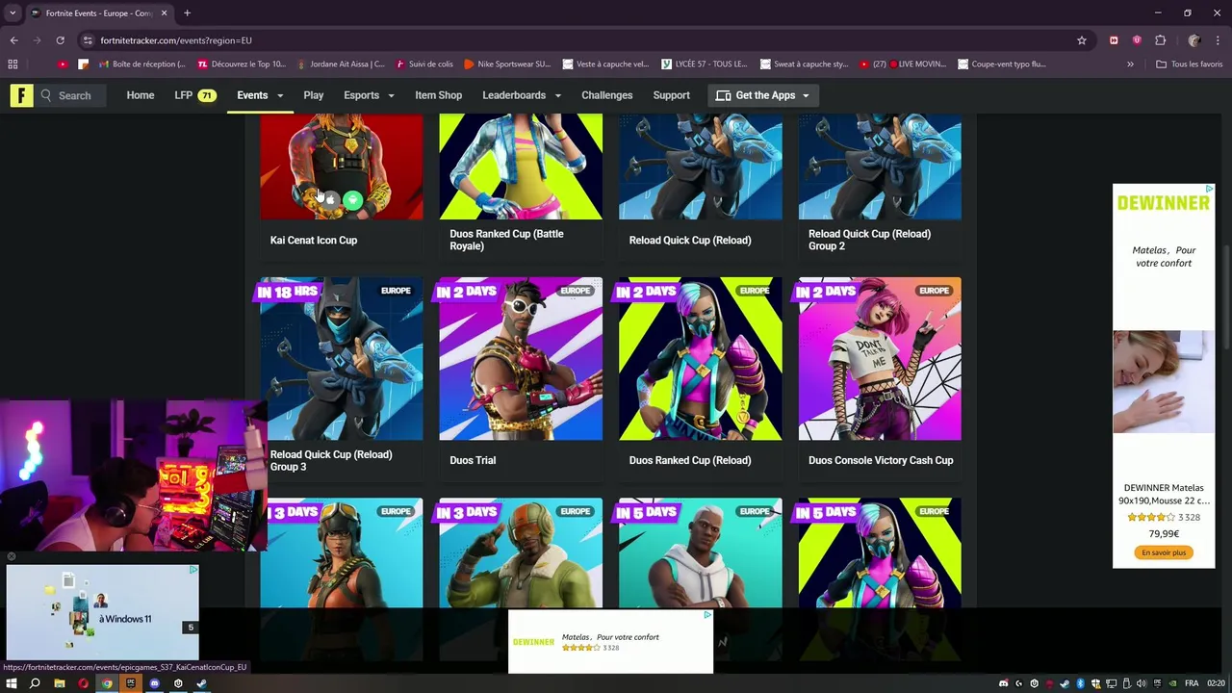Open the Nike Sportswear bookmark

tap(507, 64)
